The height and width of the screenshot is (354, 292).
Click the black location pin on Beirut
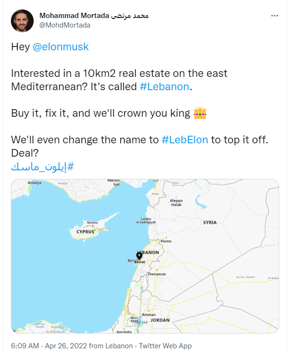tap(139, 257)
